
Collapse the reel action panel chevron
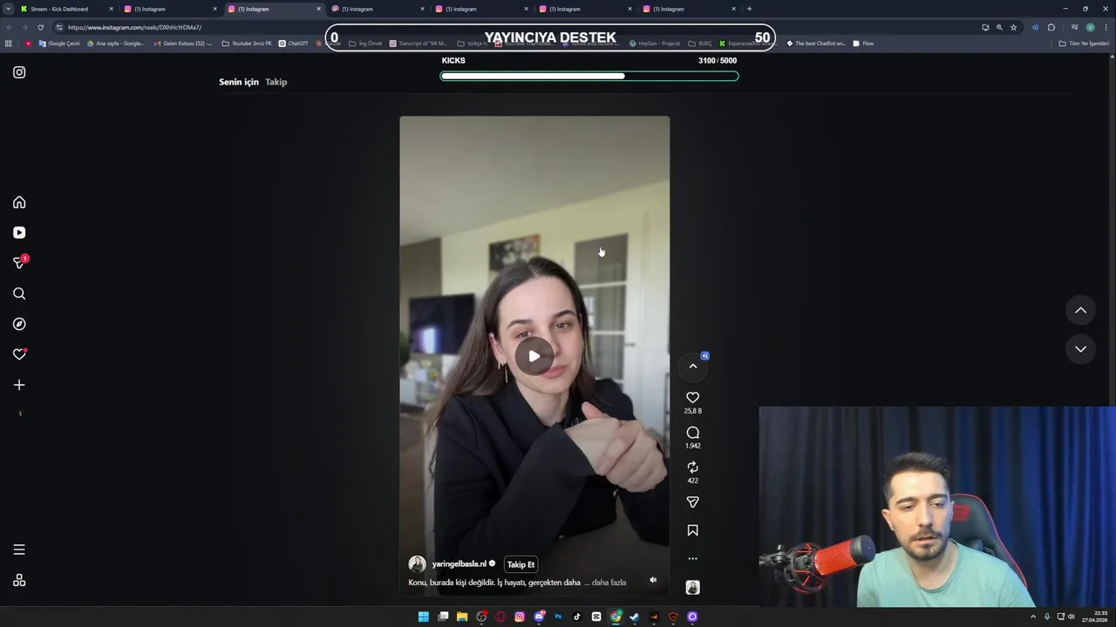(x=693, y=367)
